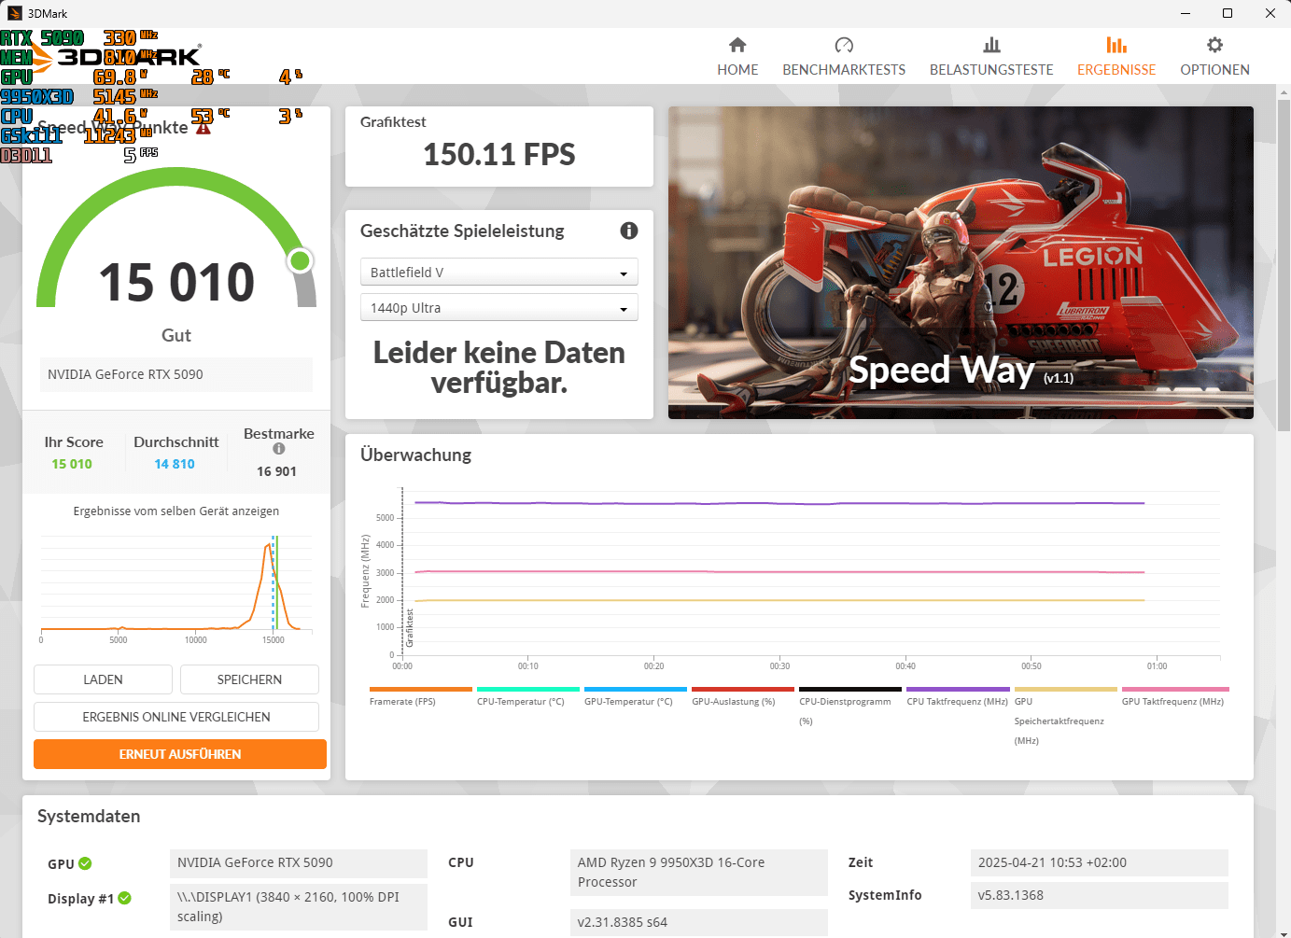Open the OPTIONEN tab
The width and height of the screenshot is (1291, 938).
coord(1214,57)
